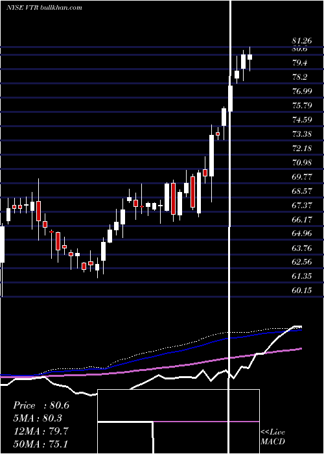Click the 62.56 price level label
This screenshot has height=454, width=324.
pyautogui.click(x=302, y=261)
